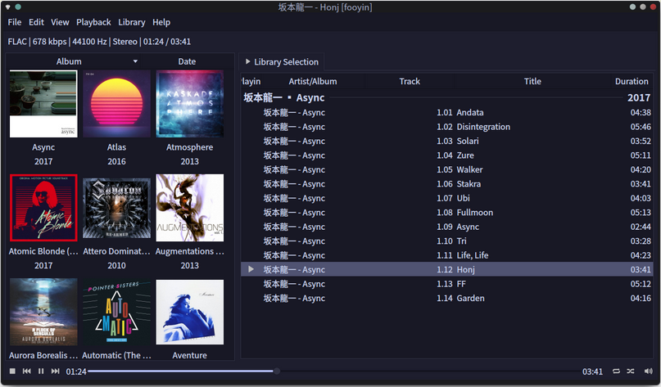Screen dimensions: 661x387
Task: Open the View menu
Action: pos(60,22)
